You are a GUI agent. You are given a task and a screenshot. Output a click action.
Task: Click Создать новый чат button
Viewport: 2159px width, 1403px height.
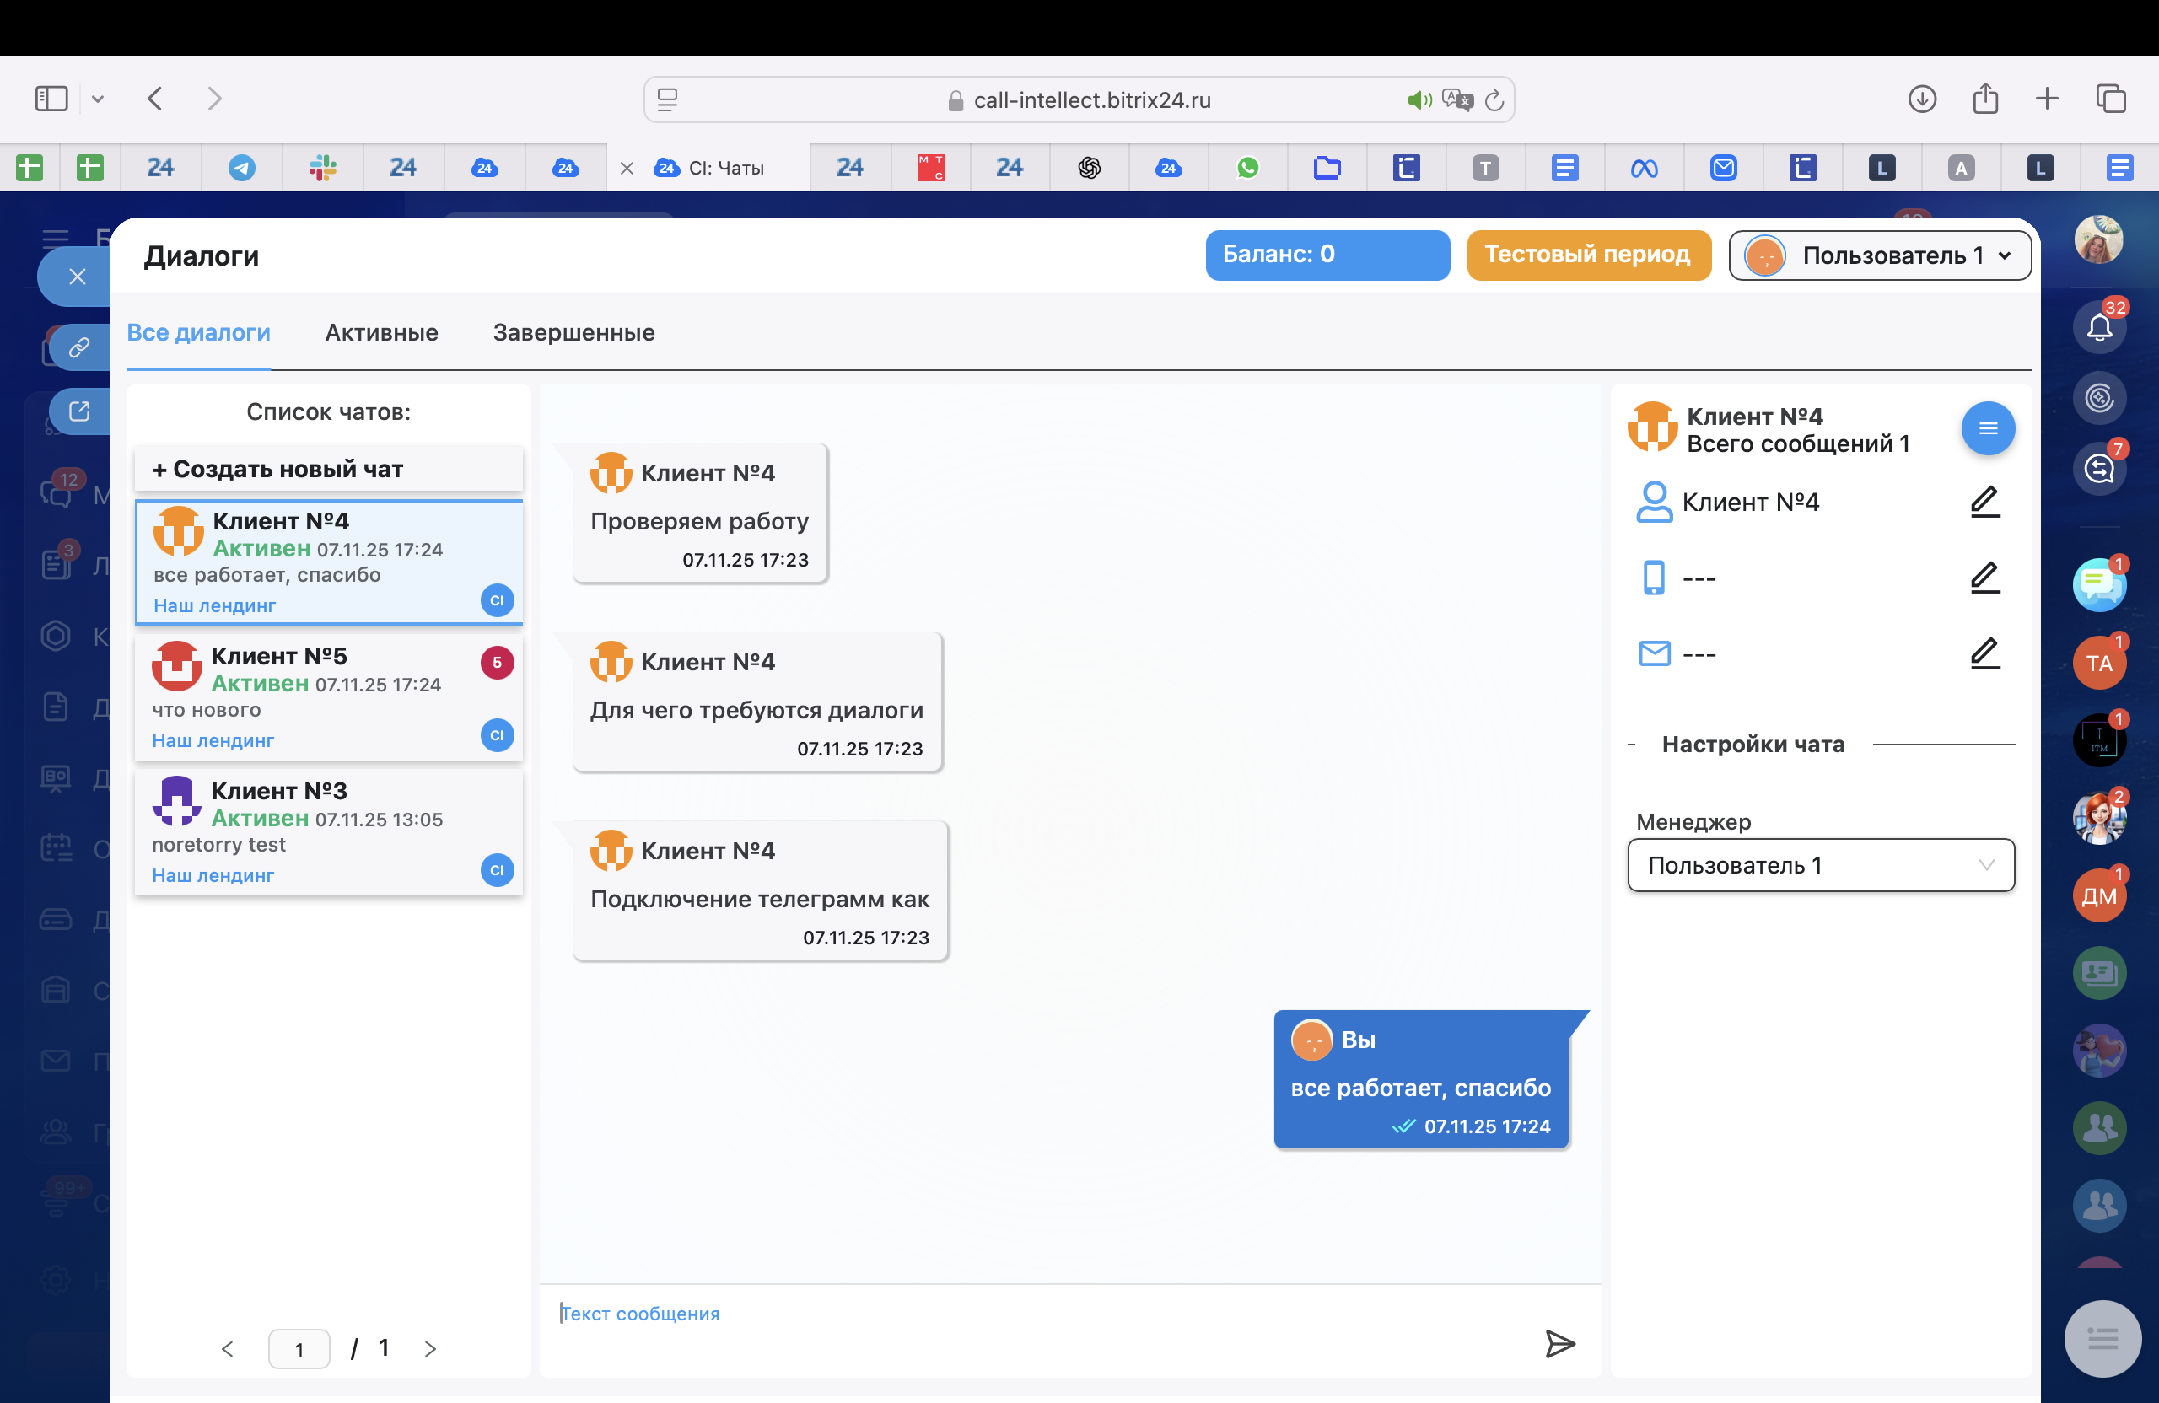click(x=328, y=469)
